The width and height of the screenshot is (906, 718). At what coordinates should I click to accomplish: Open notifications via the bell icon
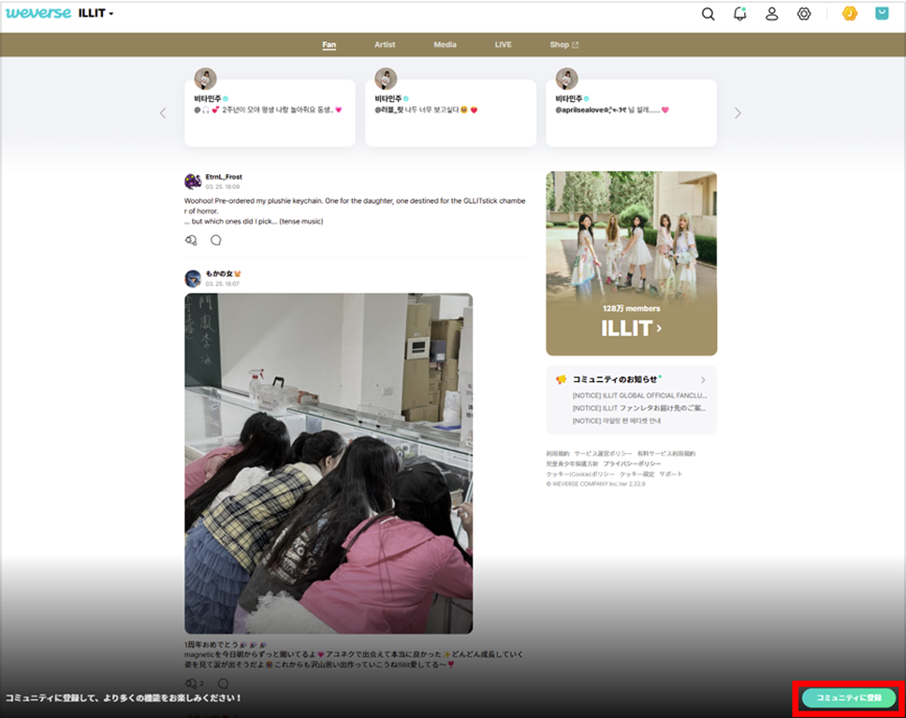pyautogui.click(x=739, y=14)
